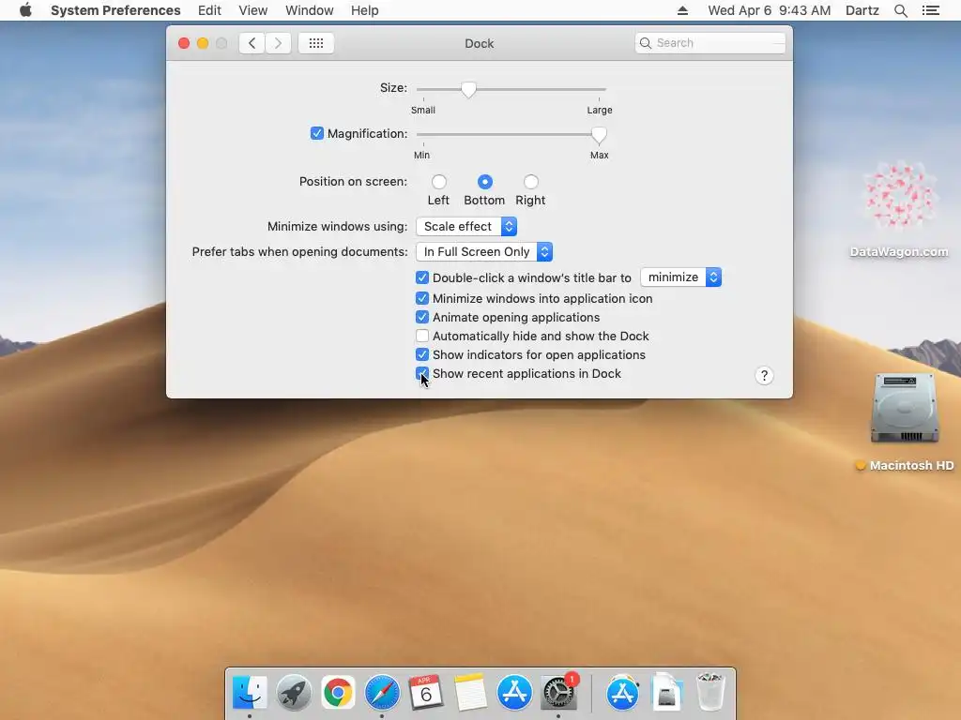
Task: Open the Dartz user menu
Action: click(x=862, y=10)
